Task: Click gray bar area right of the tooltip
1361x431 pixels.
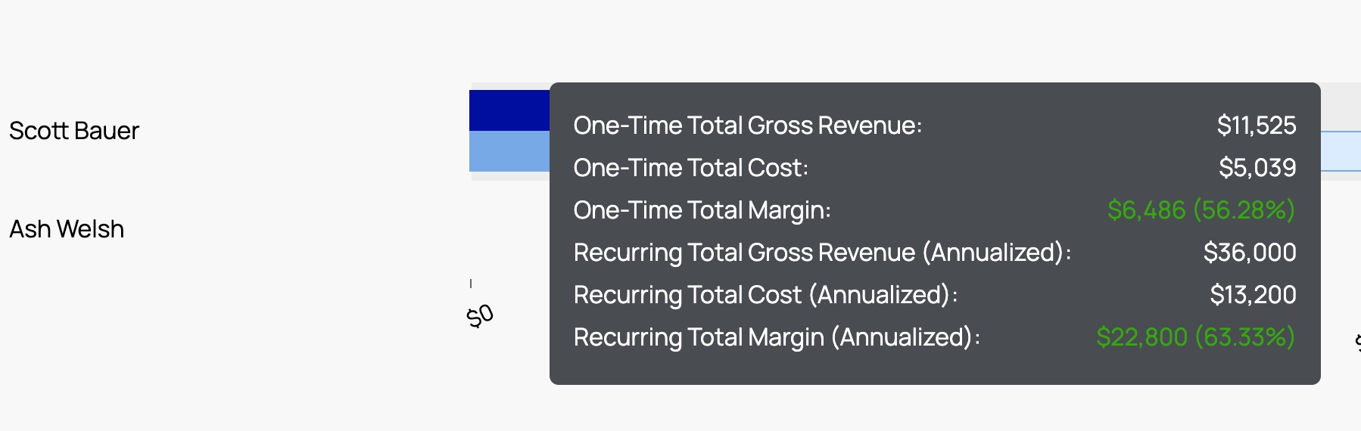Action: (x=1341, y=106)
